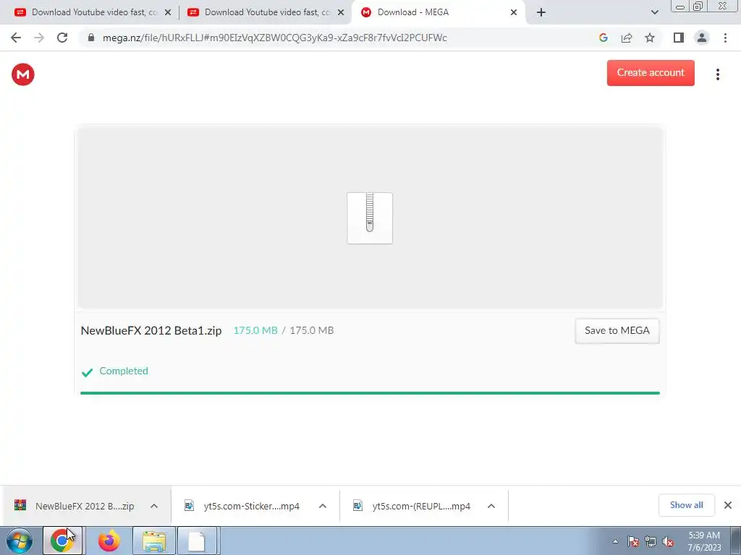Click the muted volume tray icon
This screenshot has width=741, height=555.
(x=668, y=541)
